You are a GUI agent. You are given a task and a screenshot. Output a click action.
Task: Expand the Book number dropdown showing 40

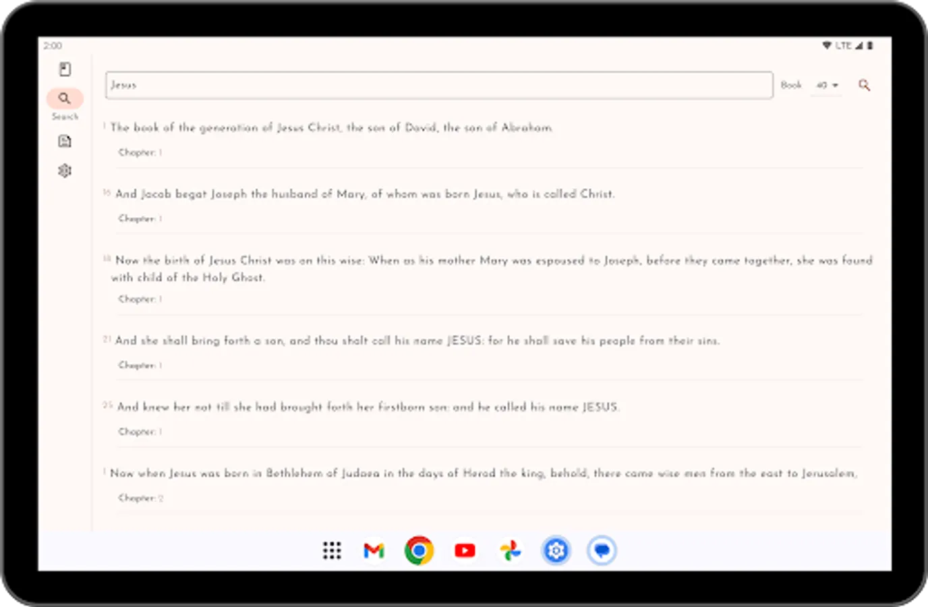[x=825, y=85]
